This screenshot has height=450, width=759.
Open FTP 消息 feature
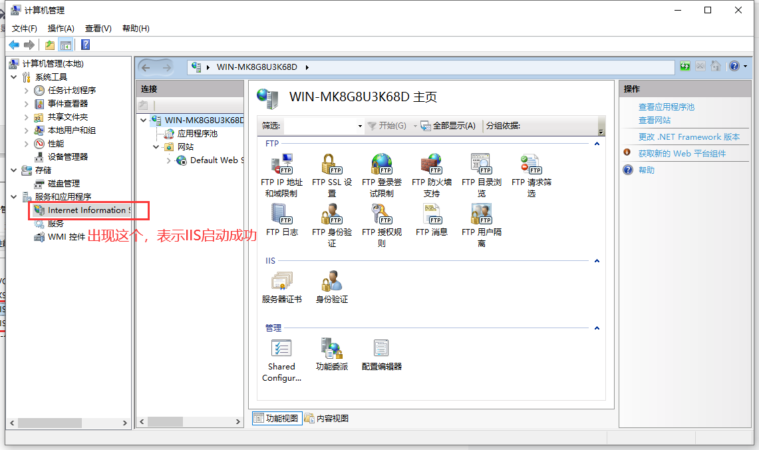pos(431,220)
